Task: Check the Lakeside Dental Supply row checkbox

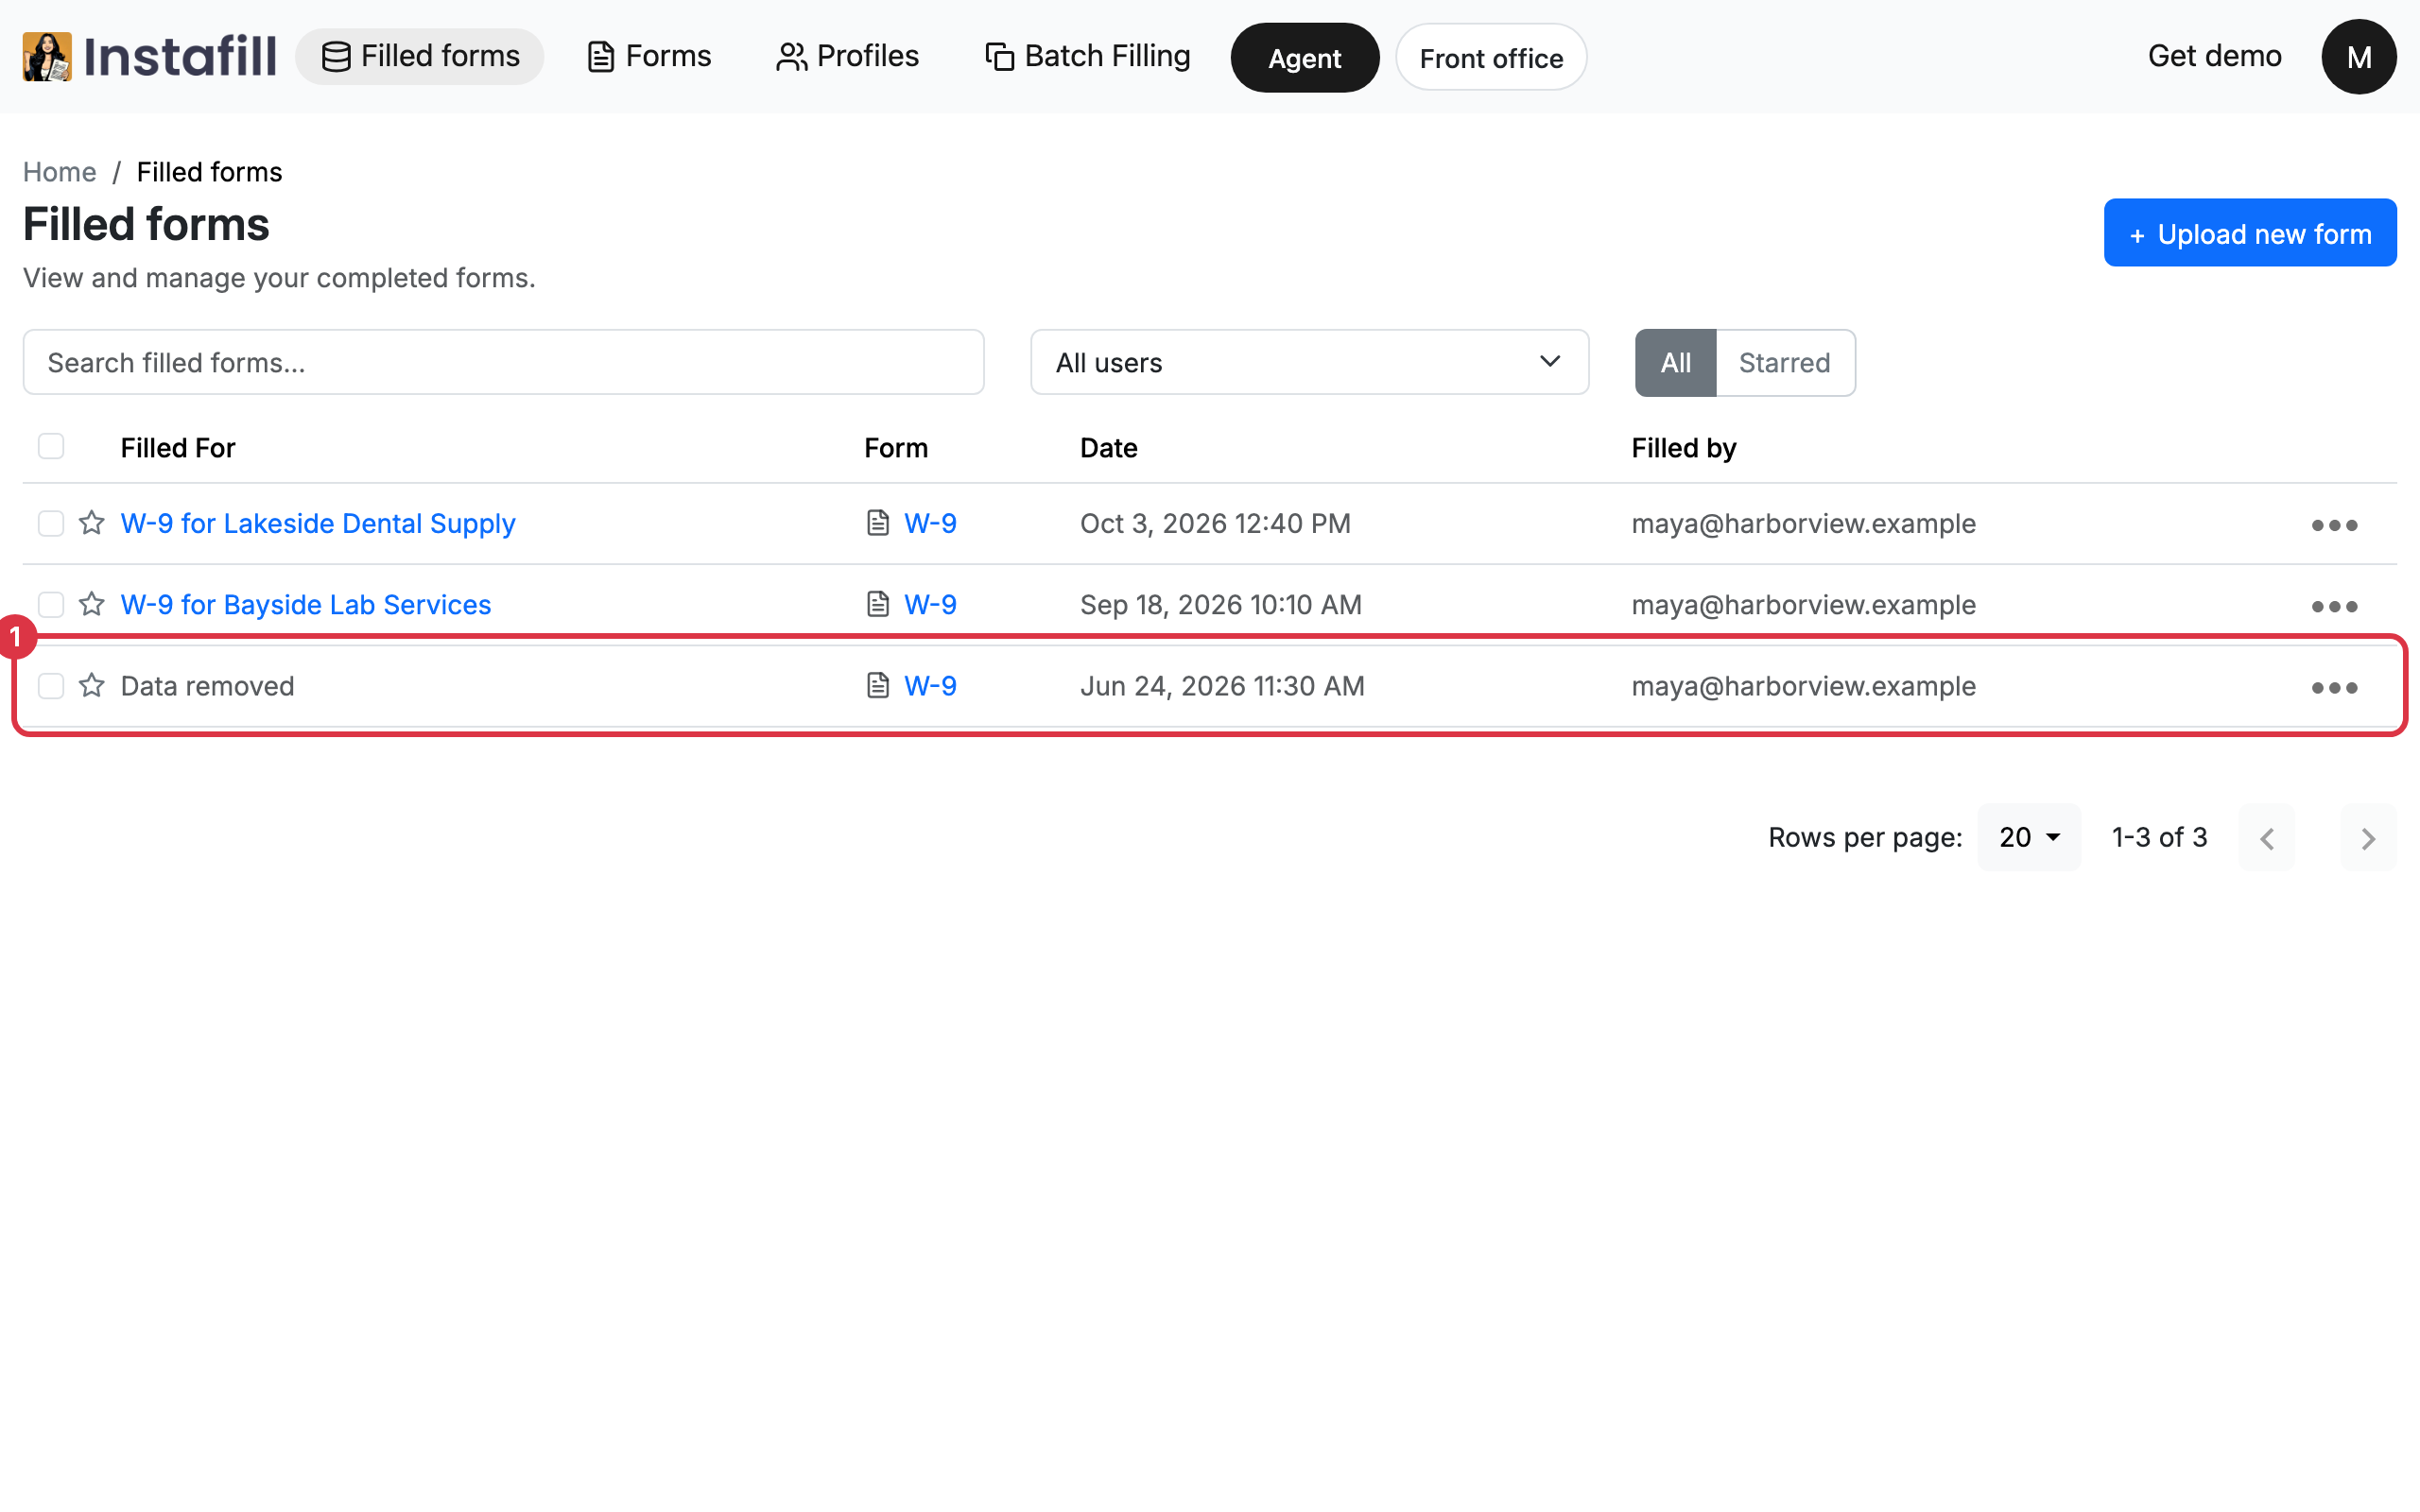Action: tap(51, 523)
